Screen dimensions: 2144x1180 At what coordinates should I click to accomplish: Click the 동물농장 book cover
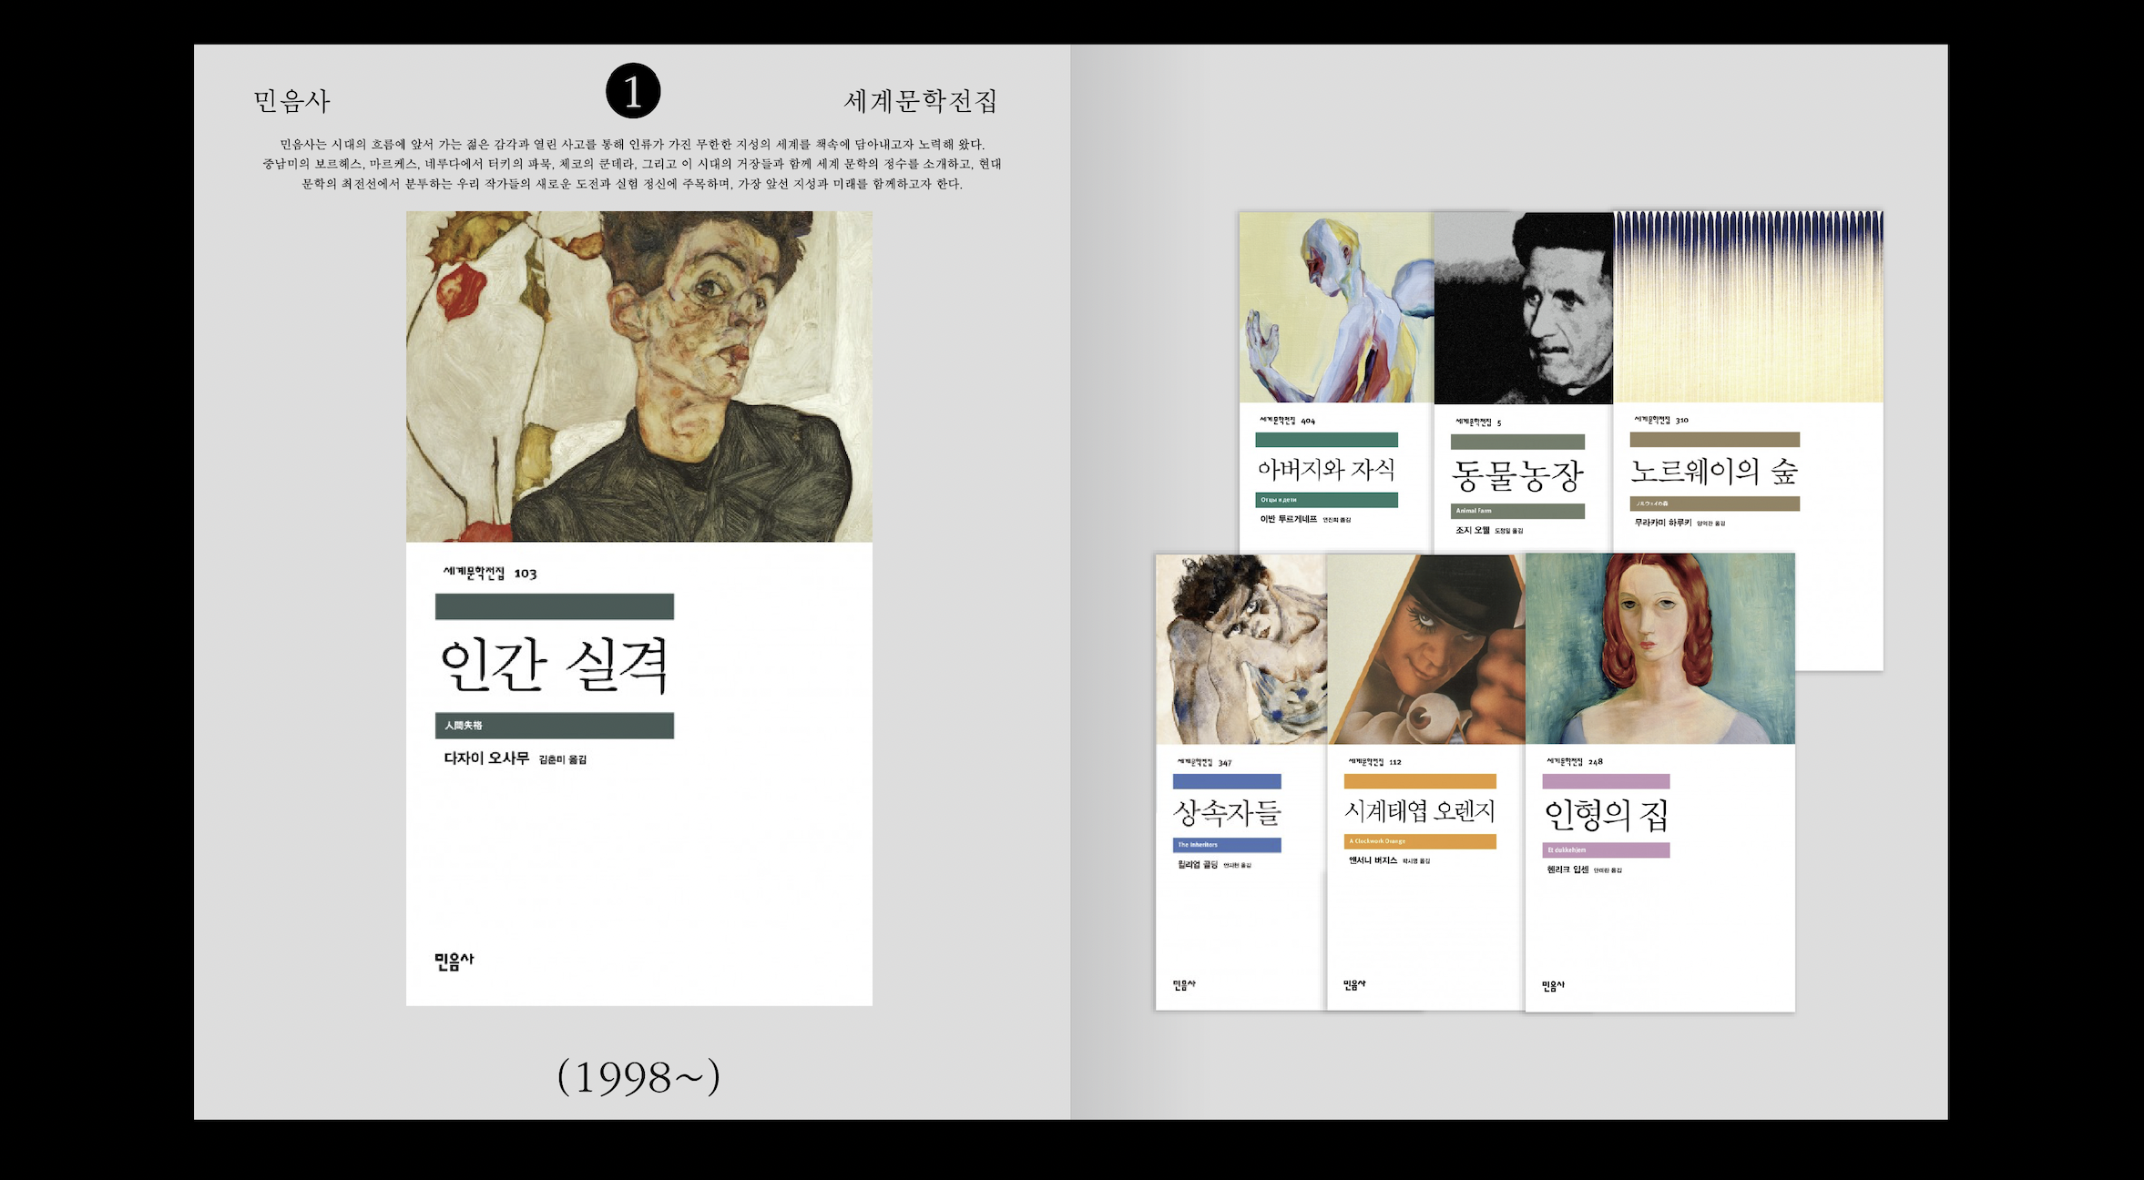pyautogui.click(x=1523, y=381)
